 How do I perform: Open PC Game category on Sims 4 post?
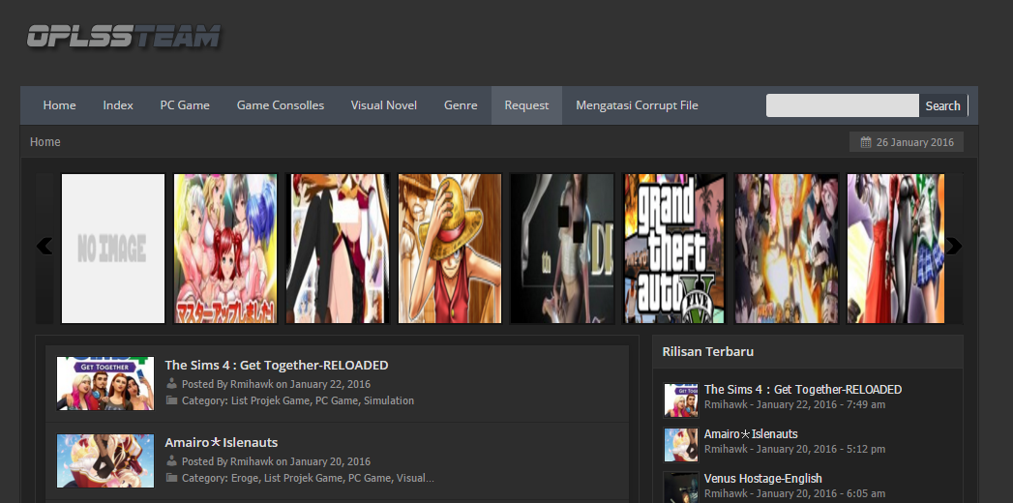coord(337,401)
